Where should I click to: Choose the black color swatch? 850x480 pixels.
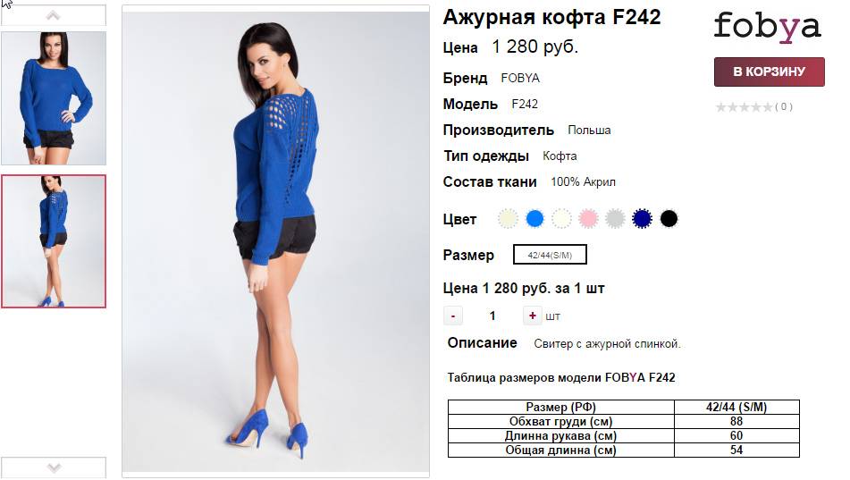[x=669, y=219]
